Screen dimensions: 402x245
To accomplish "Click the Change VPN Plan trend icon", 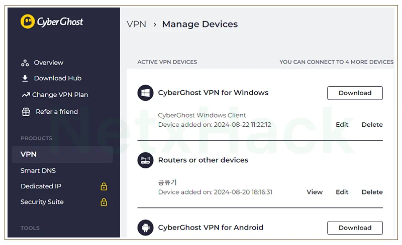I will click(x=26, y=95).
